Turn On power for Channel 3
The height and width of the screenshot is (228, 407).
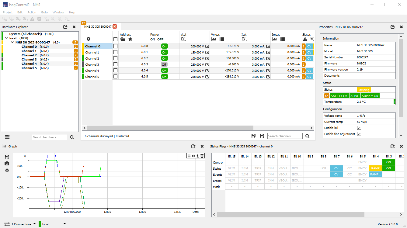[164, 64]
